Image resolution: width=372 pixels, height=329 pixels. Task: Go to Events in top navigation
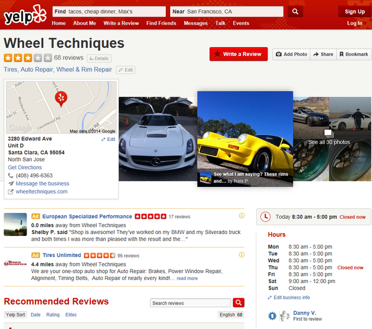[x=240, y=23]
